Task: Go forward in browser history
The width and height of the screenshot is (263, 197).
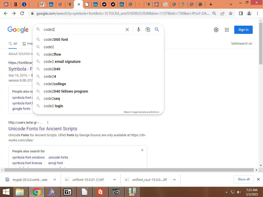Action: point(14,13)
